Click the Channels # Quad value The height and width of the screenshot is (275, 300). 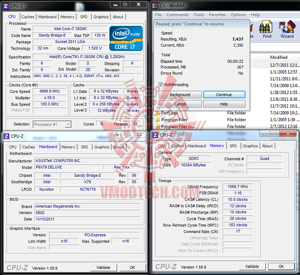click(265, 158)
